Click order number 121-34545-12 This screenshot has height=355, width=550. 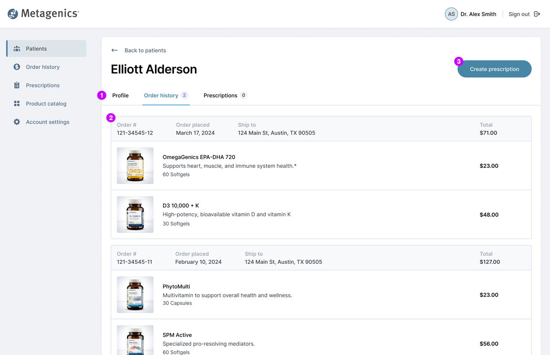pyautogui.click(x=135, y=133)
